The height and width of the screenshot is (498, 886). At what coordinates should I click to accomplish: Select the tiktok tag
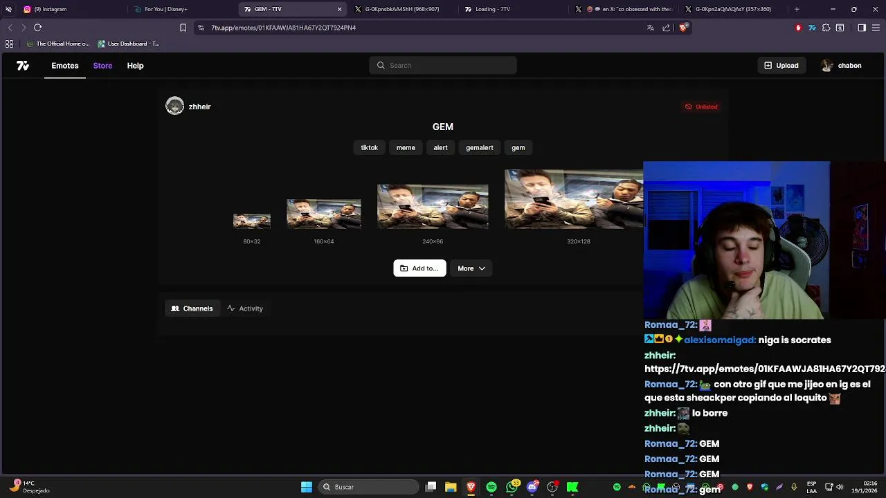coord(369,147)
